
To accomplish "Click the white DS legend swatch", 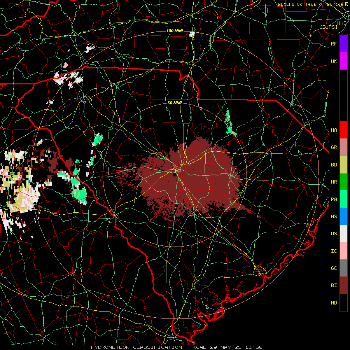I will pos(343,233).
